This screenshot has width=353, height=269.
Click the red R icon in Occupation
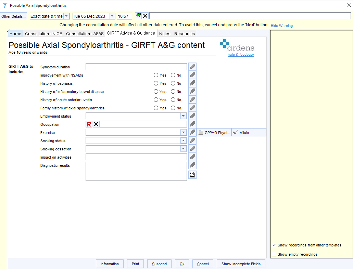(x=89, y=124)
